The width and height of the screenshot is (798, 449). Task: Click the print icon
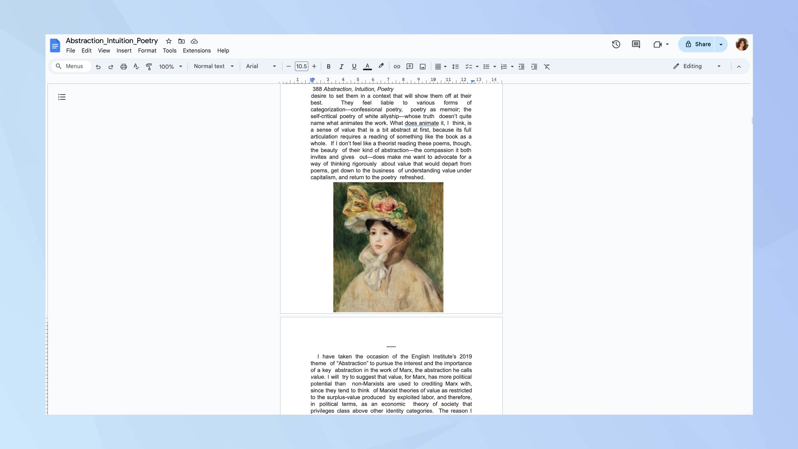click(x=124, y=67)
